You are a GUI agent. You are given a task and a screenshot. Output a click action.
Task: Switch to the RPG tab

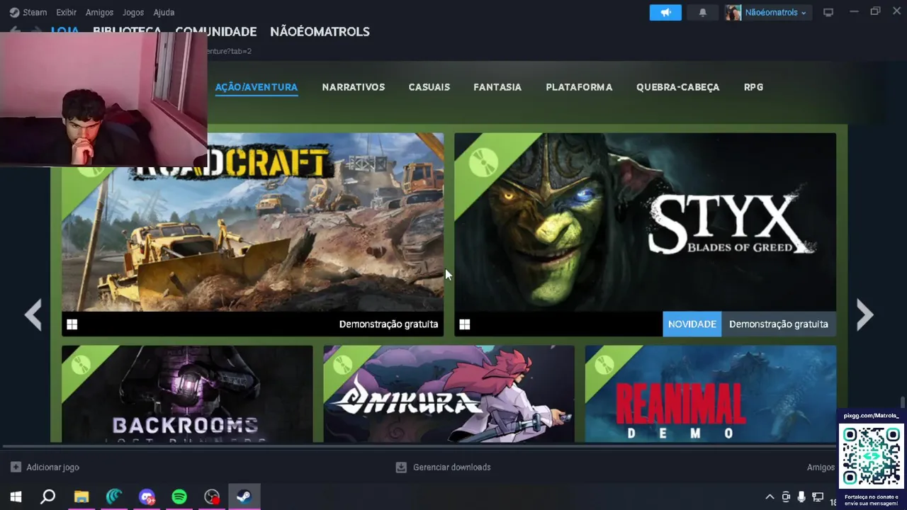click(753, 87)
